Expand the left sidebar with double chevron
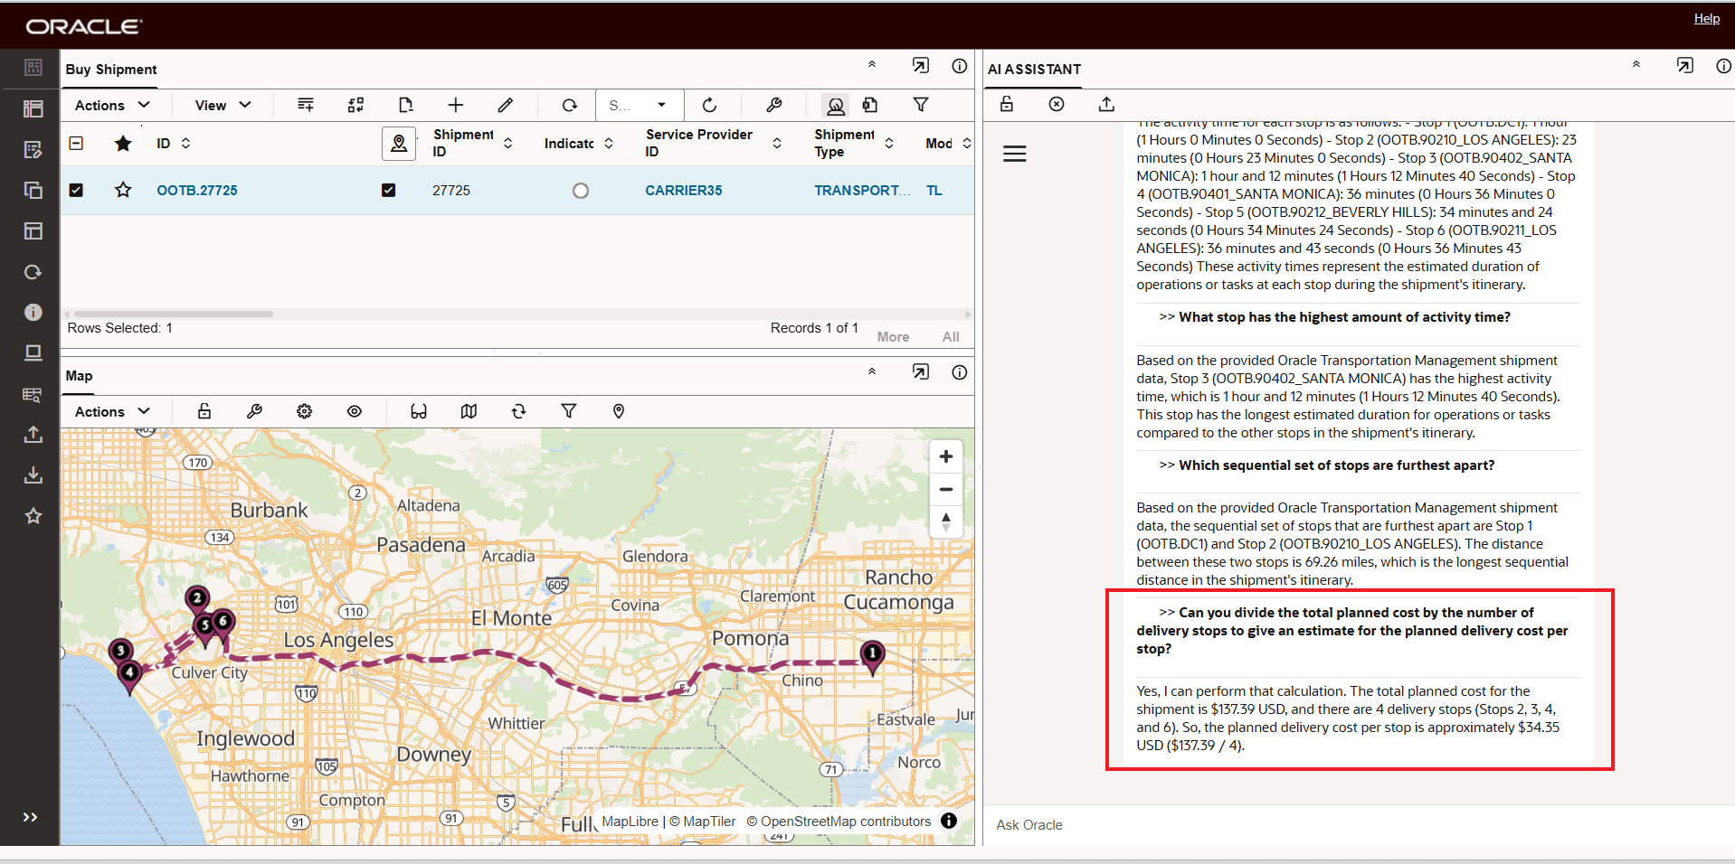This screenshot has width=1735, height=864. point(30,817)
